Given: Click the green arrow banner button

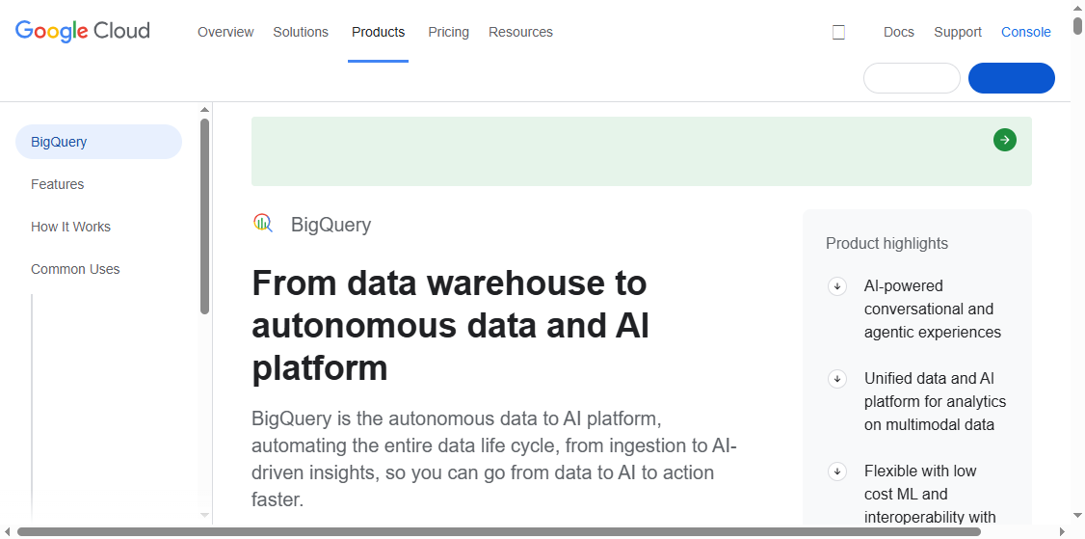Looking at the screenshot, I should point(1005,140).
